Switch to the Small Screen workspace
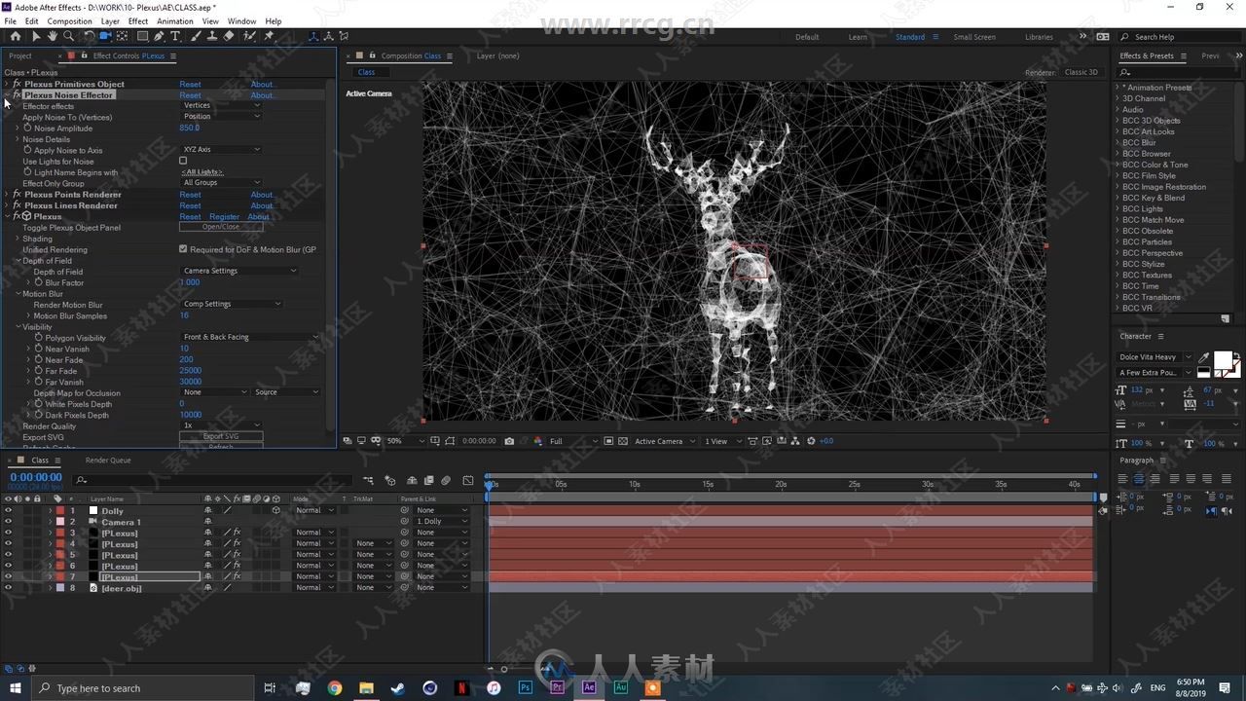 click(x=974, y=37)
